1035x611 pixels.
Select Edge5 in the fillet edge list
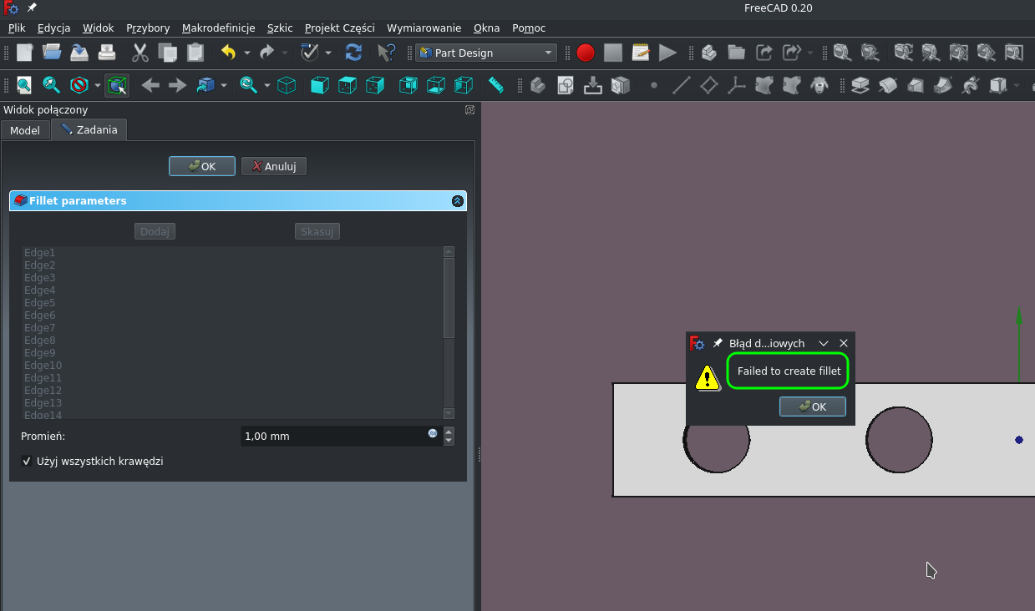coord(39,302)
